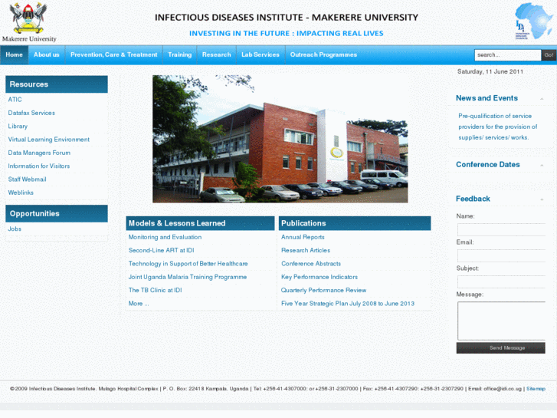
Task: Open Five Year Strategic Plan link
Action: tap(348, 304)
